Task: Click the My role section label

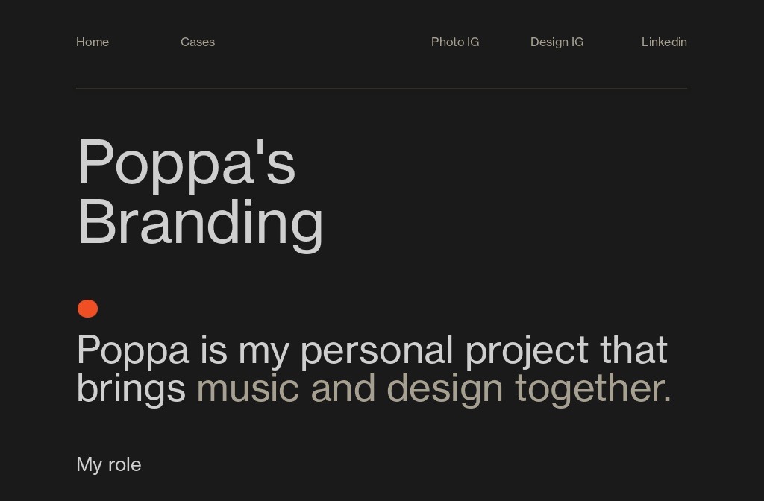Action: pyautogui.click(x=109, y=464)
